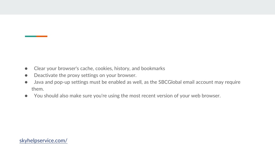Select the bullet before 'Java and pop-up'
This screenshot has height=154, width=275.
(x=26, y=82)
